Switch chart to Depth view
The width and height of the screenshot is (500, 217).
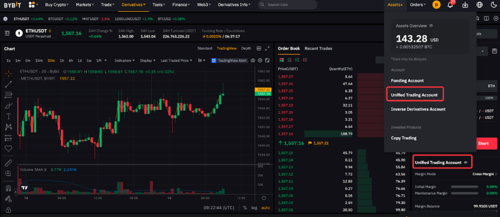pos(246,48)
